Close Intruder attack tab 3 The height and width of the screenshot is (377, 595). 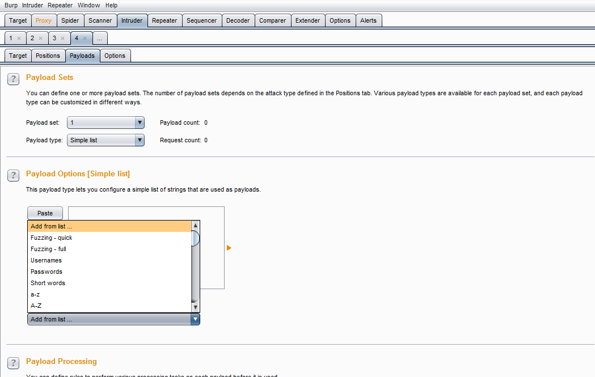point(62,39)
